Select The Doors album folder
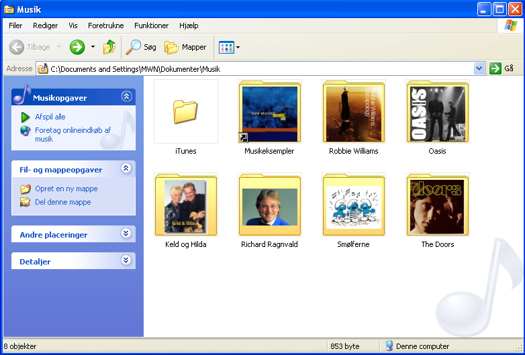The image size is (525, 355). coord(437,205)
